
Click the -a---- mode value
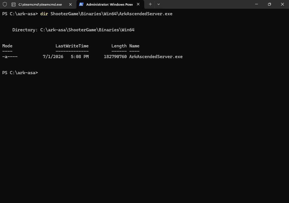10,57
